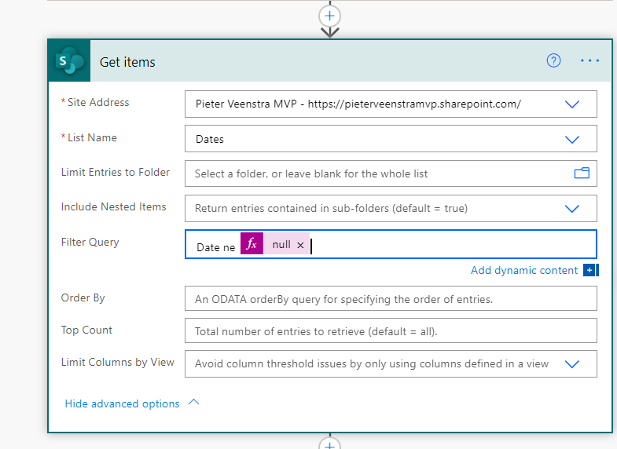This screenshot has height=449, width=617.
Task: Click the 'Dates' list name value
Action: [210, 139]
